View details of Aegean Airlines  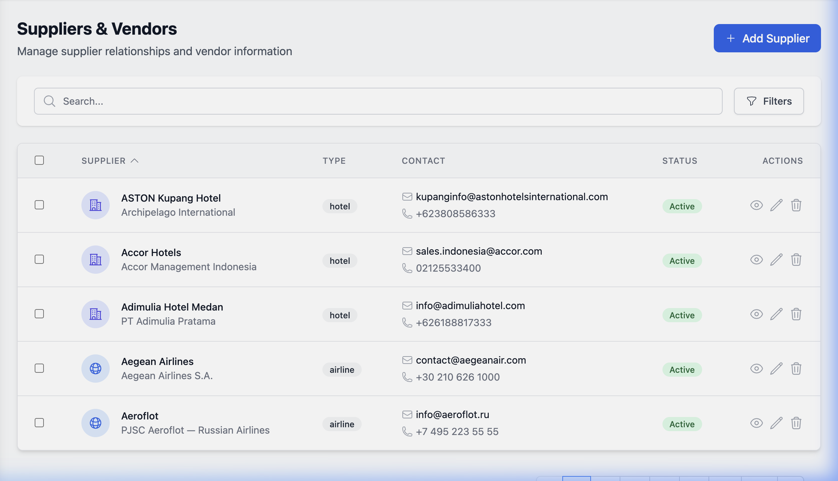tap(756, 369)
